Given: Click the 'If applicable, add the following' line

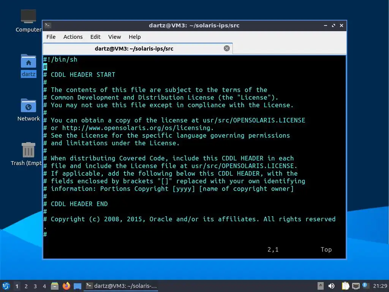Looking at the screenshot, I should click(171, 173).
